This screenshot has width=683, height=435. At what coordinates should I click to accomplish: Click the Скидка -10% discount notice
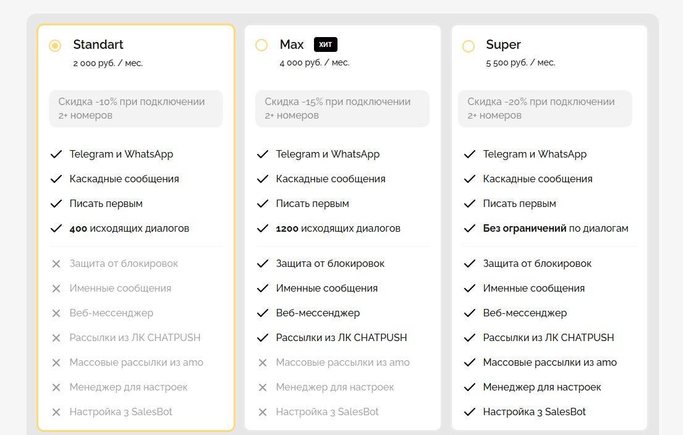point(136,109)
